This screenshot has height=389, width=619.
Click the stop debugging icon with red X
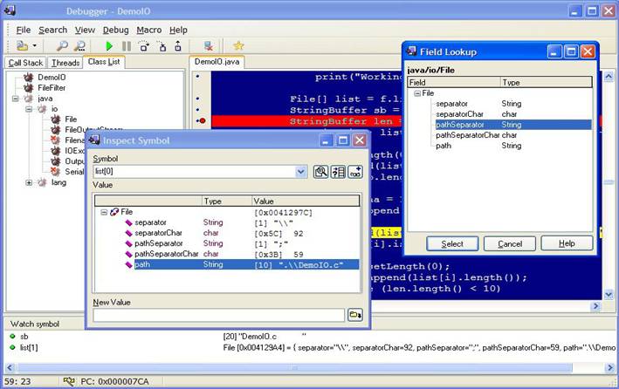(209, 46)
